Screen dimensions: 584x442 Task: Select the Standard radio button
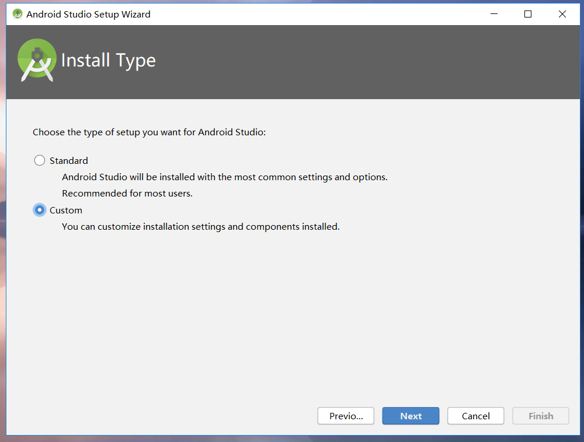click(x=40, y=160)
